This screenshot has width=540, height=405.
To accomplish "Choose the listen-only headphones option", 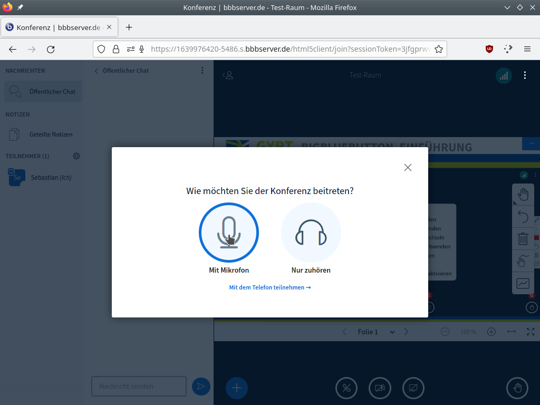I will [x=311, y=233].
